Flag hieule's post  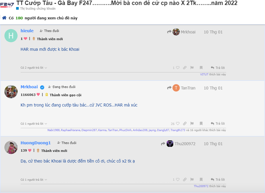click(192, 67)
